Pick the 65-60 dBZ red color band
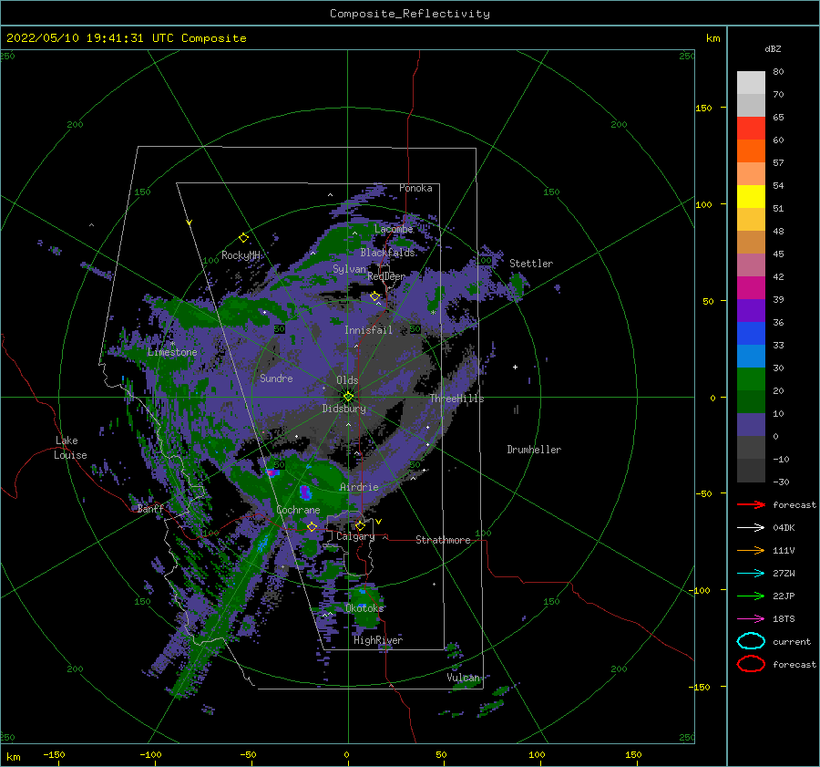Viewport: 820px width, 767px height. pos(751,129)
